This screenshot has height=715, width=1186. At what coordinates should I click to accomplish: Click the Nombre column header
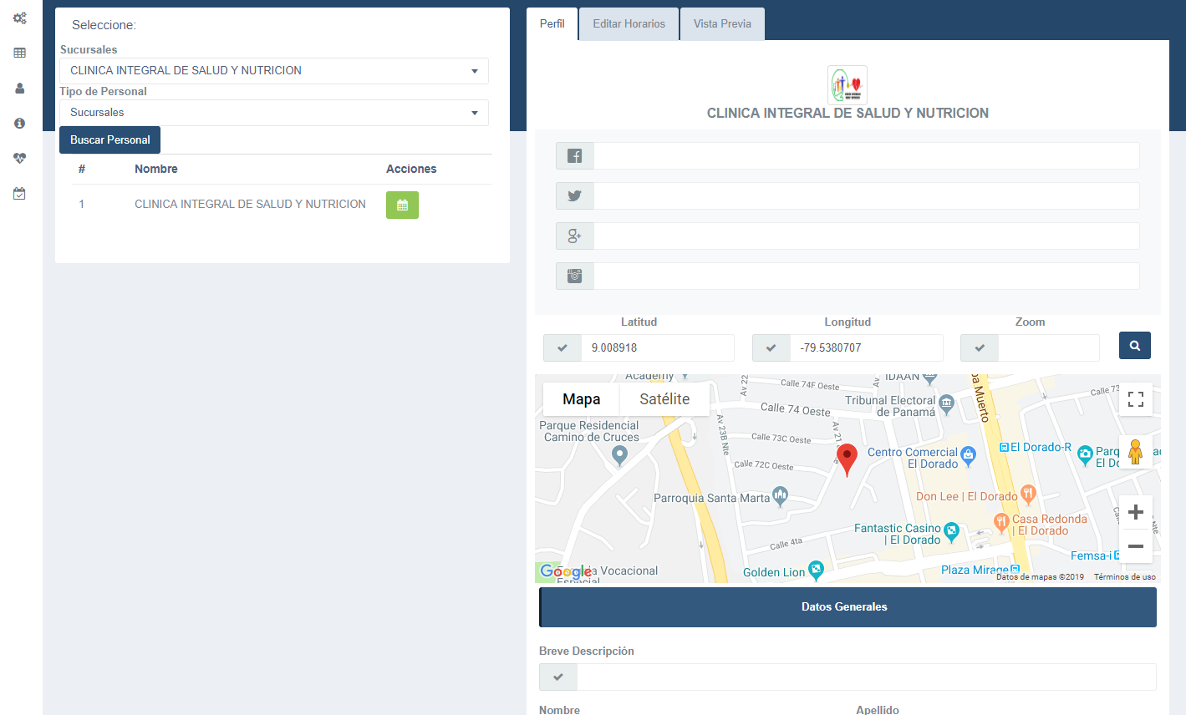pos(156,169)
